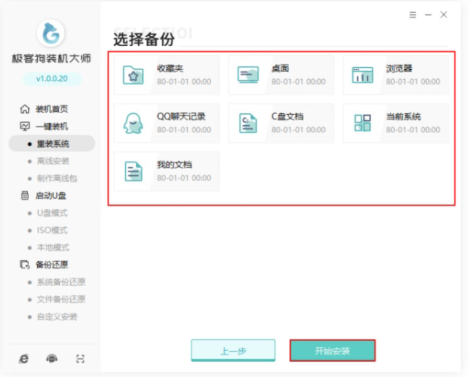Click the scan frame icon in sidebar footer

click(80, 358)
